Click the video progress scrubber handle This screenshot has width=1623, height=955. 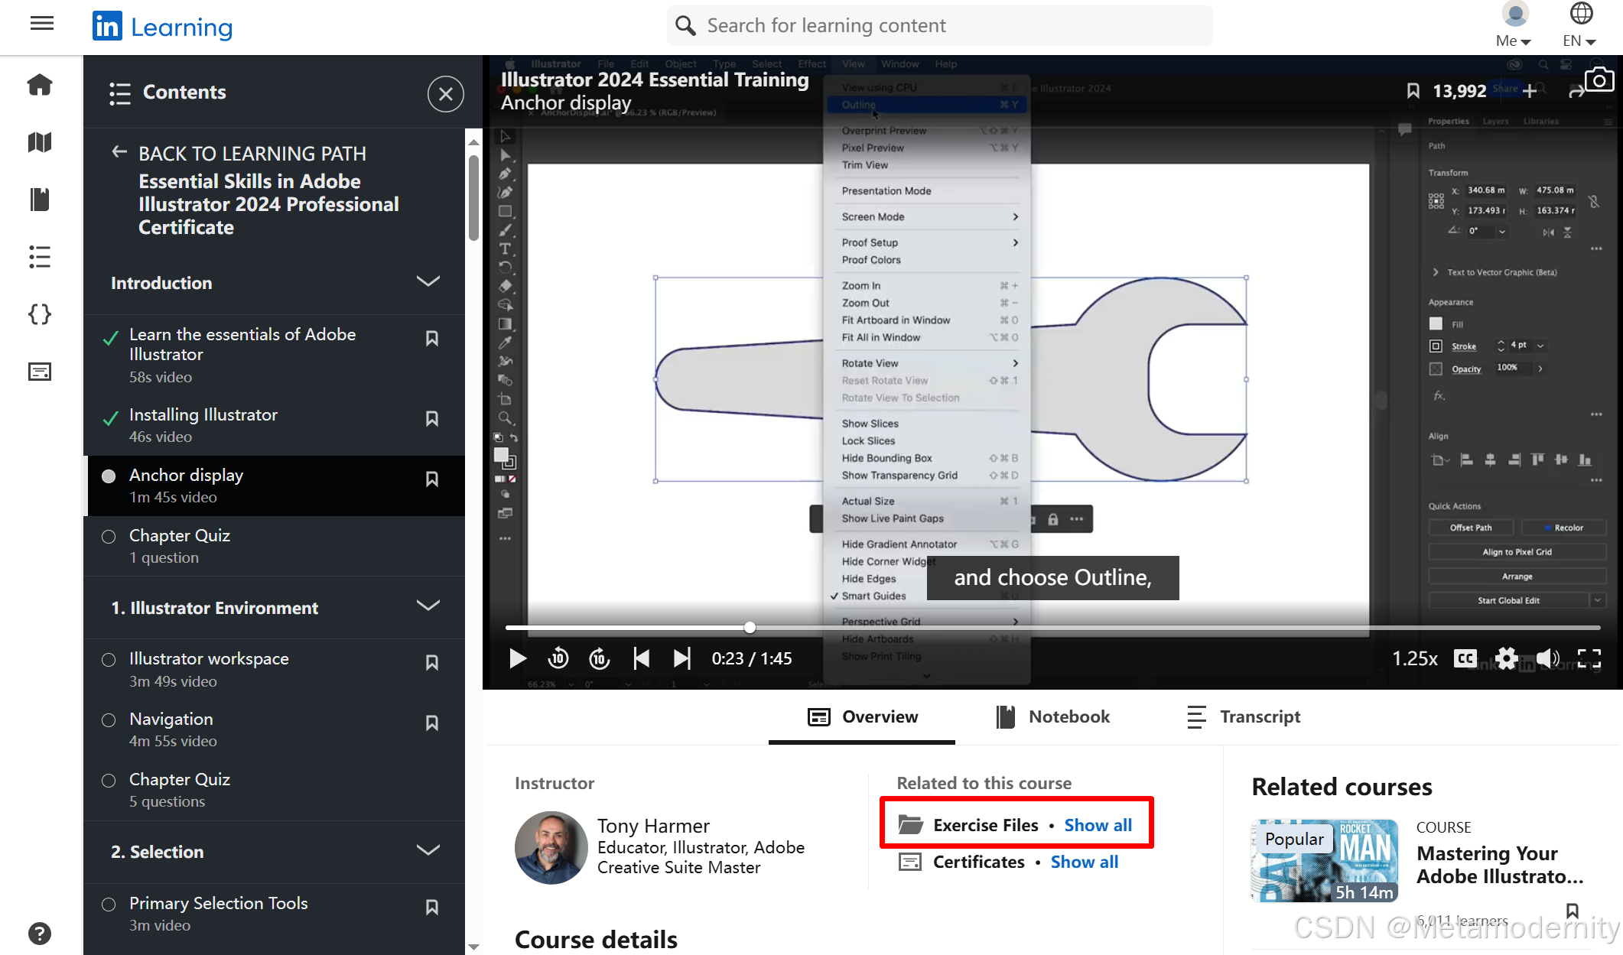point(750,628)
